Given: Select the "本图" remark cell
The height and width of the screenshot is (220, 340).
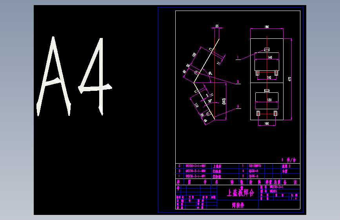Looking at the screenshot, I should 285,171.
